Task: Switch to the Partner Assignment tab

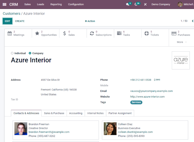Action: tap(120, 113)
